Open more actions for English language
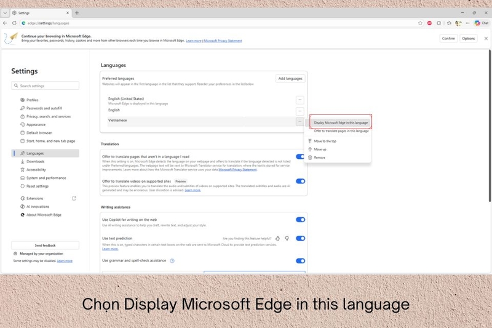The image size is (492, 328). pyautogui.click(x=300, y=111)
